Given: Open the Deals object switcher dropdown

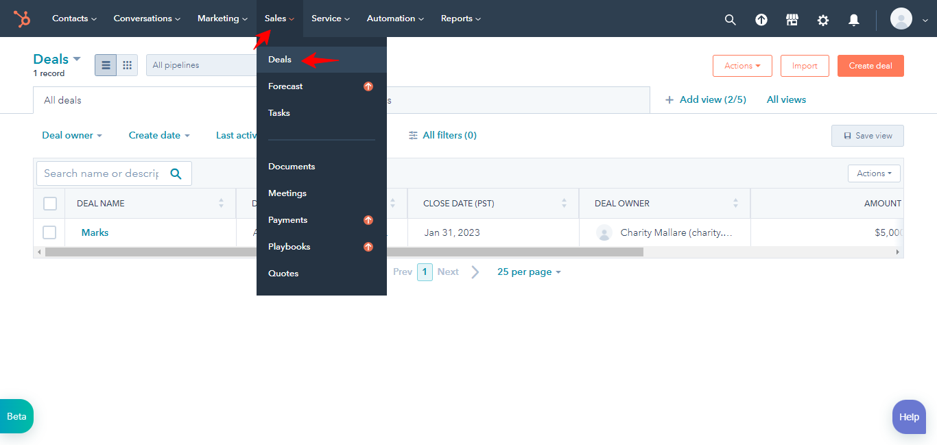Looking at the screenshot, I should click(x=57, y=59).
